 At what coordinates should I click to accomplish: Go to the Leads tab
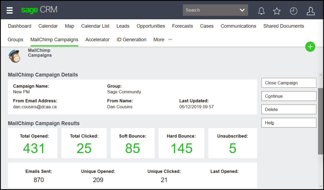click(x=123, y=26)
